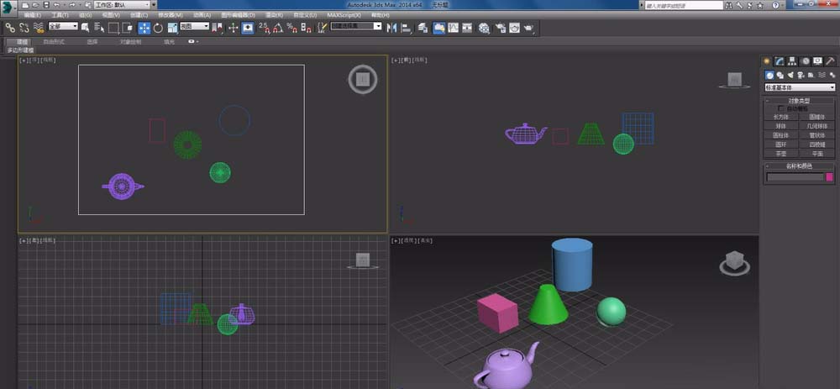Enable the 自动栅格 (AutoGrid) checkbox

[x=780, y=108]
